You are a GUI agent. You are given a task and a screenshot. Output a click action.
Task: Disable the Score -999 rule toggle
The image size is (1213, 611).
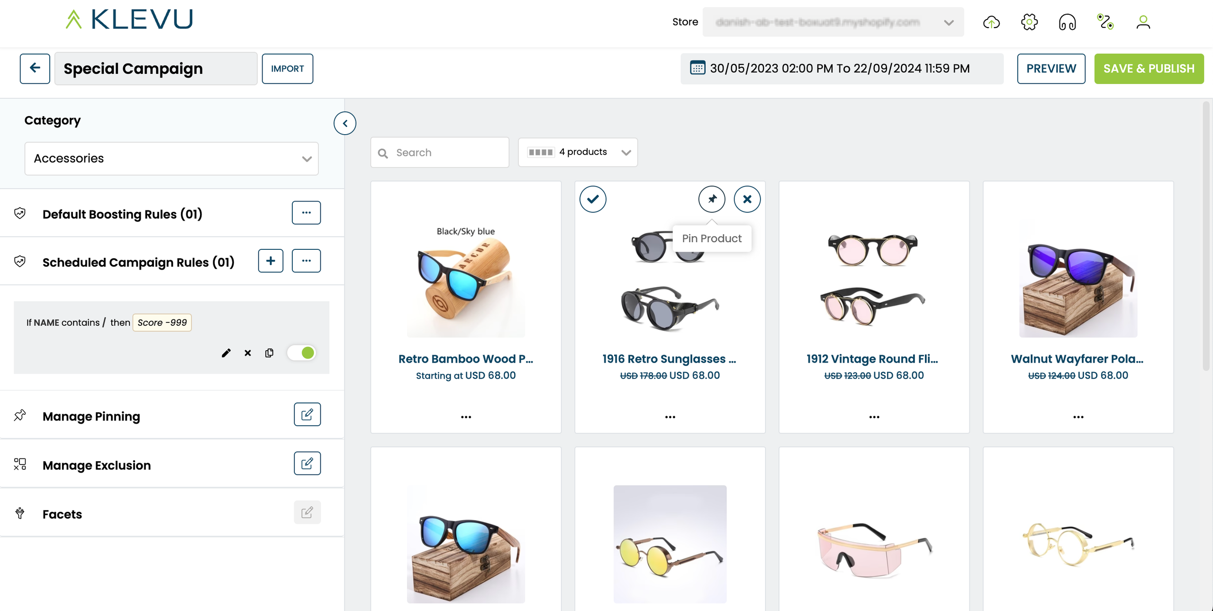(302, 353)
